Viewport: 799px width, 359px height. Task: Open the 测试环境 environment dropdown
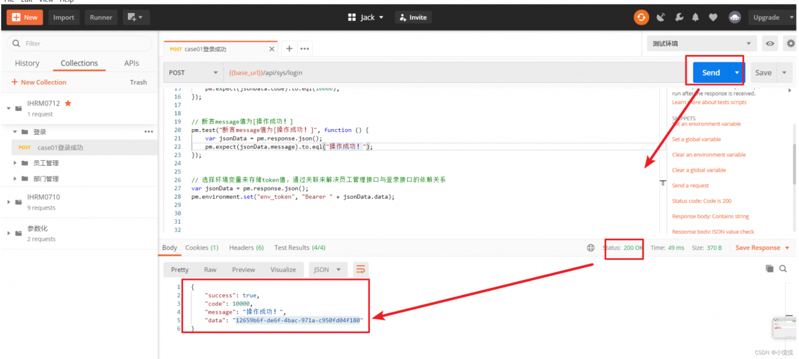pos(702,44)
